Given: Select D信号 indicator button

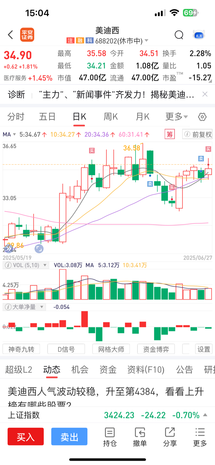Looking at the screenshot, I should click(x=66, y=349).
